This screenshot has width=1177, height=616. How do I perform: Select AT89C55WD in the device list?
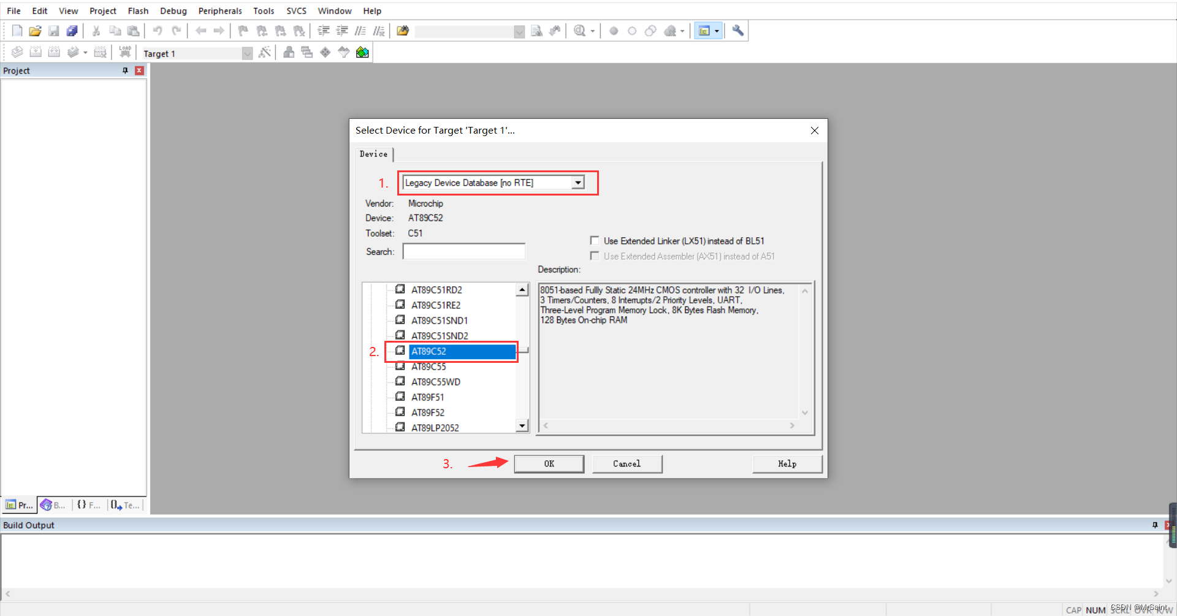435,382
